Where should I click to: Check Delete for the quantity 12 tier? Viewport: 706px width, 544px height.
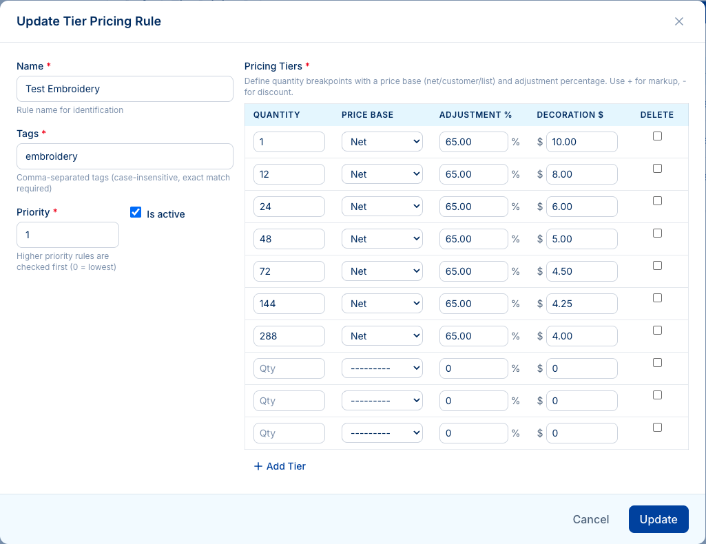click(657, 168)
